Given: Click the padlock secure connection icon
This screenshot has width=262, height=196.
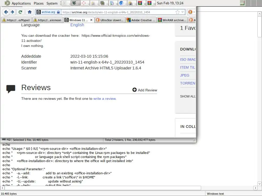Looking at the screenshot, I should point(58,12).
